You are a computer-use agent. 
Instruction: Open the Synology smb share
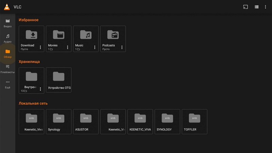[x=58, y=122]
